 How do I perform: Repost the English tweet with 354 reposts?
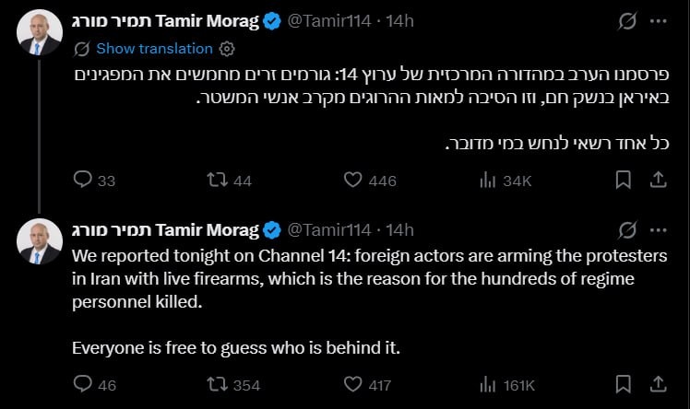coord(218,384)
